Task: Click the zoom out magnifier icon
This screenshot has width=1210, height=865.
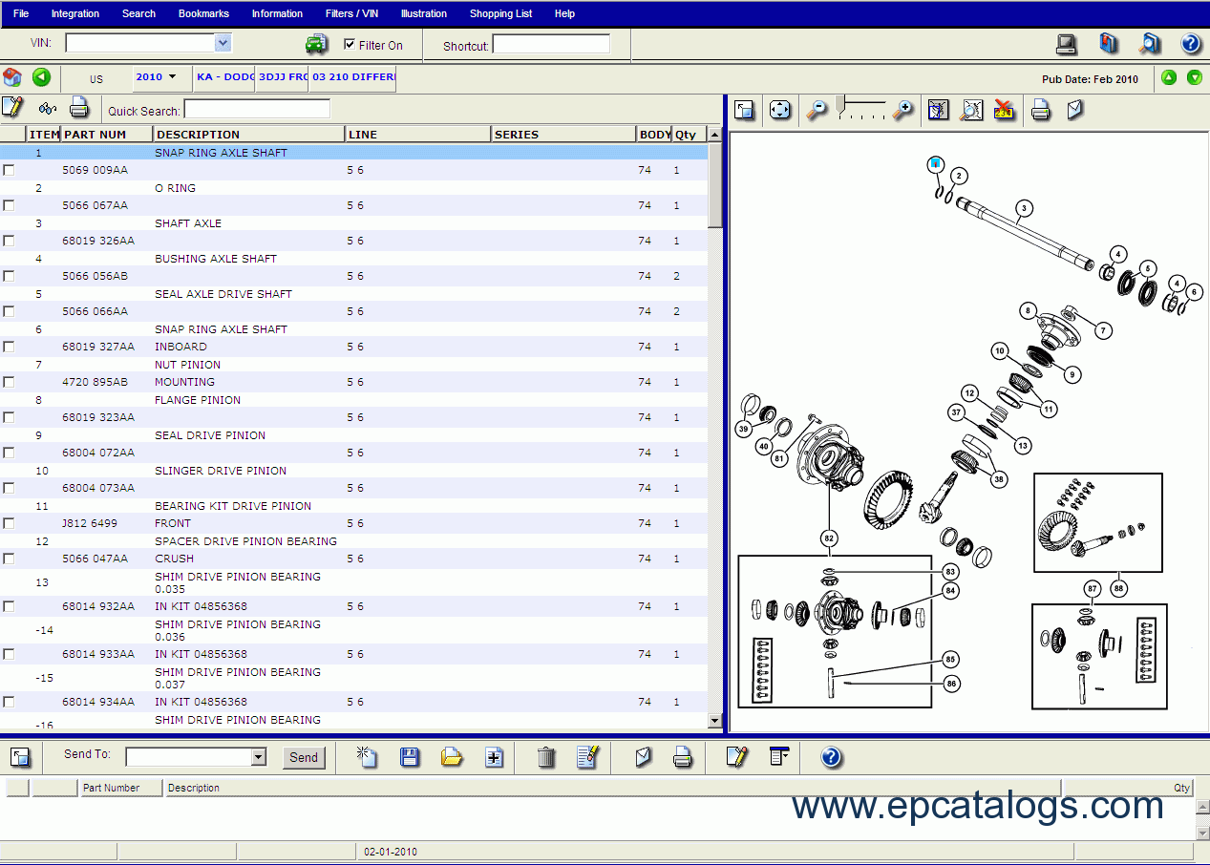Action: coord(817,110)
